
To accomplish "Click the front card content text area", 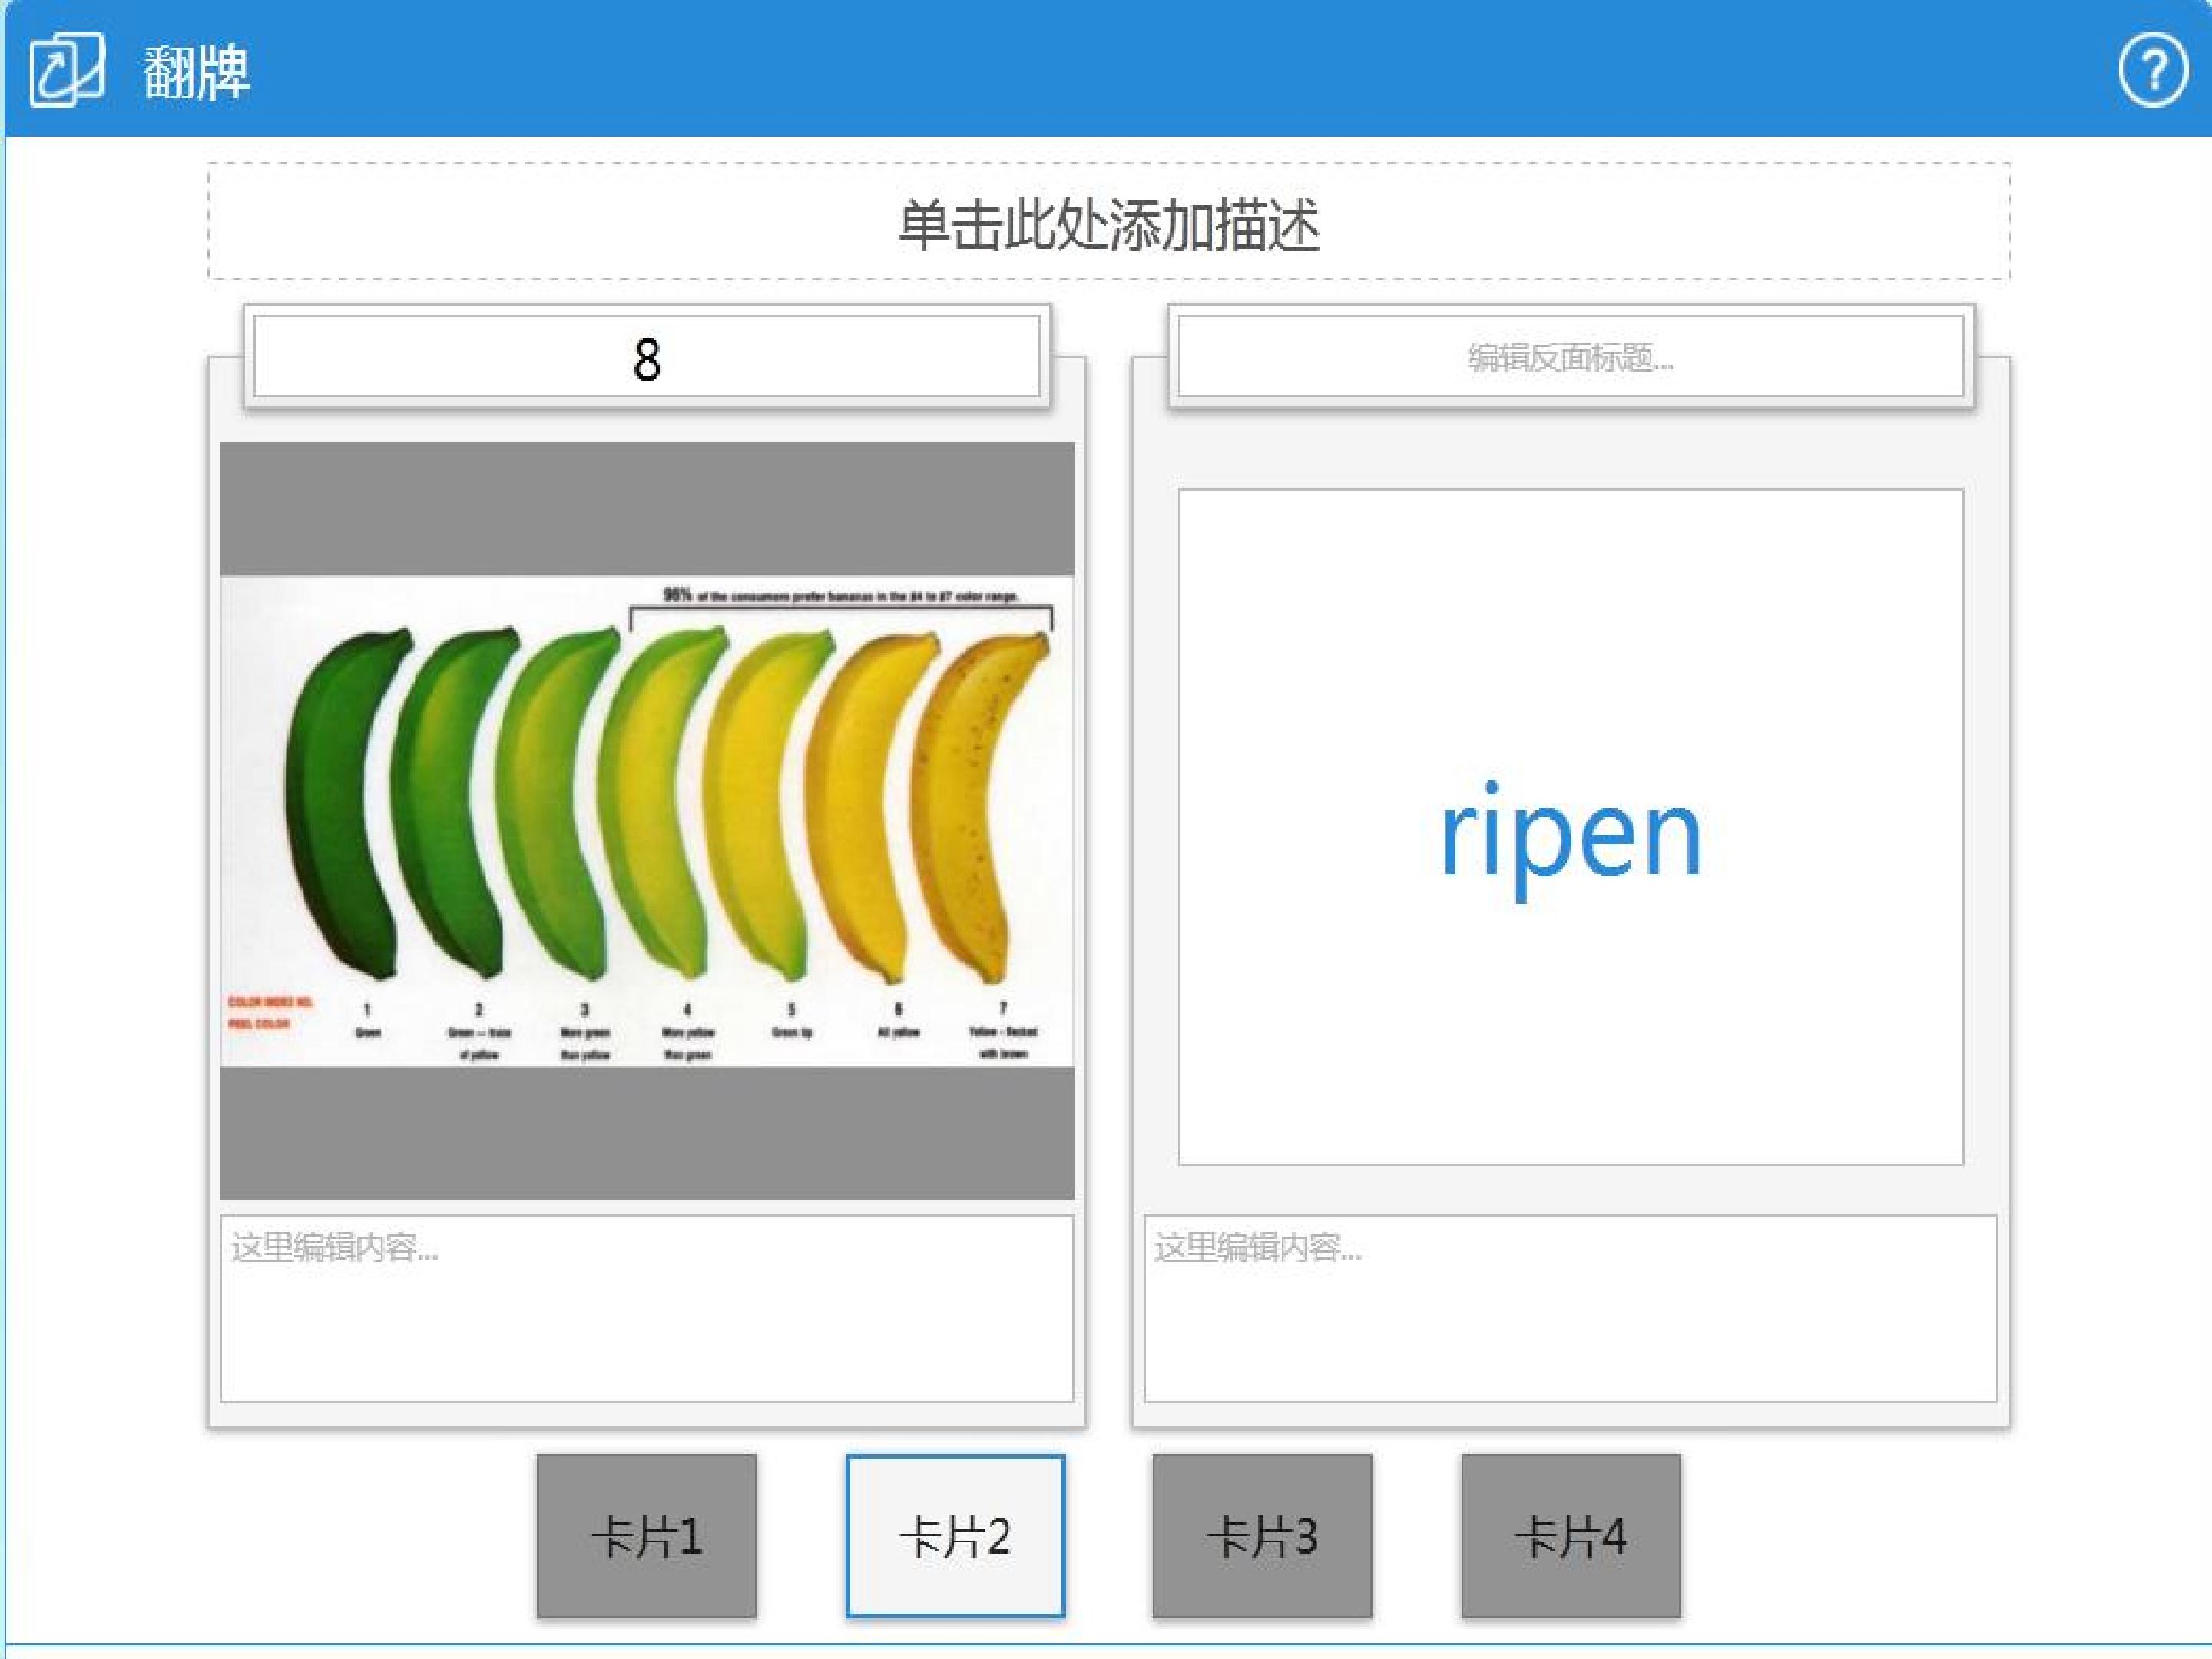I will (647, 1309).
